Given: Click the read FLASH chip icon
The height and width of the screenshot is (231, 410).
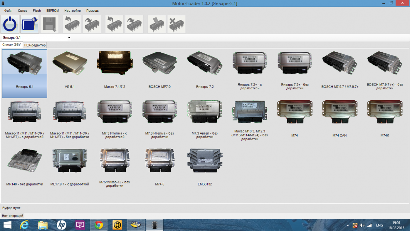Looking at the screenshot, I should (72, 24).
